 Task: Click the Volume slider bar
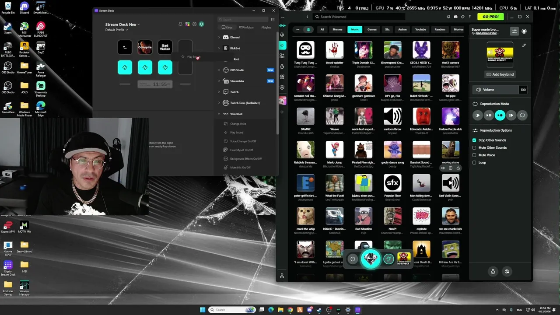point(500,90)
